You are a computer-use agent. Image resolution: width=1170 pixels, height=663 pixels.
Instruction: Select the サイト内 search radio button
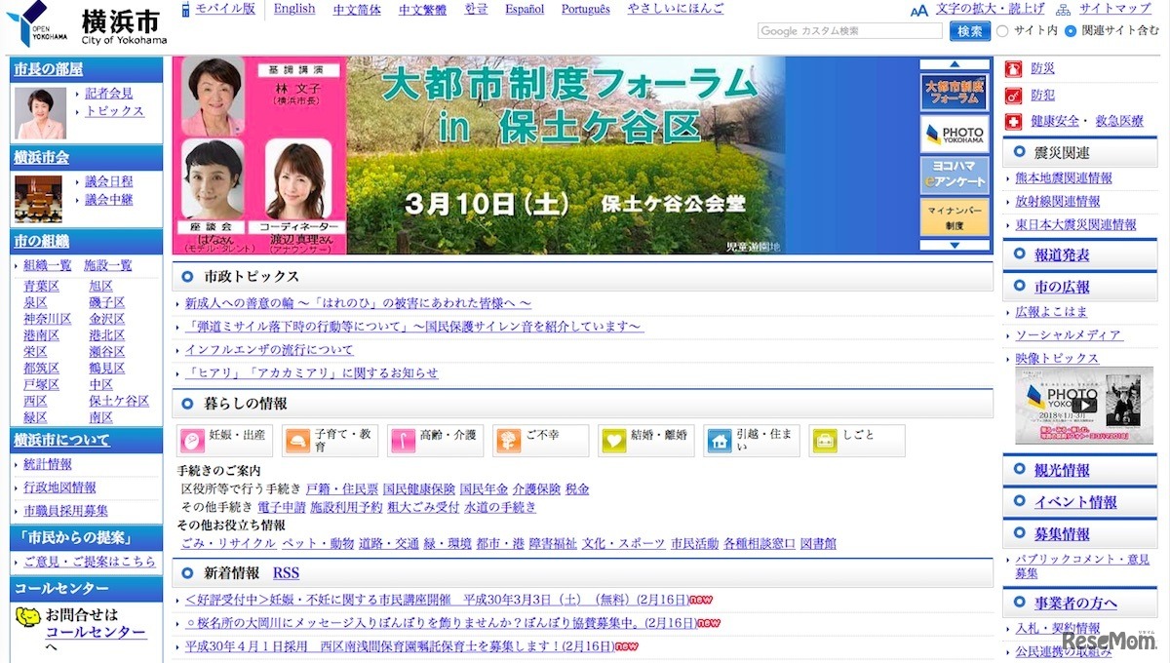tap(1002, 31)
